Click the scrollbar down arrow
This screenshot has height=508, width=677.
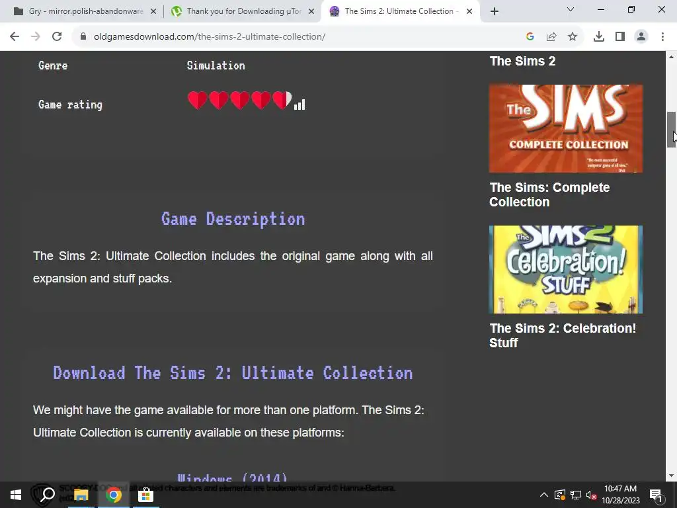671,476
